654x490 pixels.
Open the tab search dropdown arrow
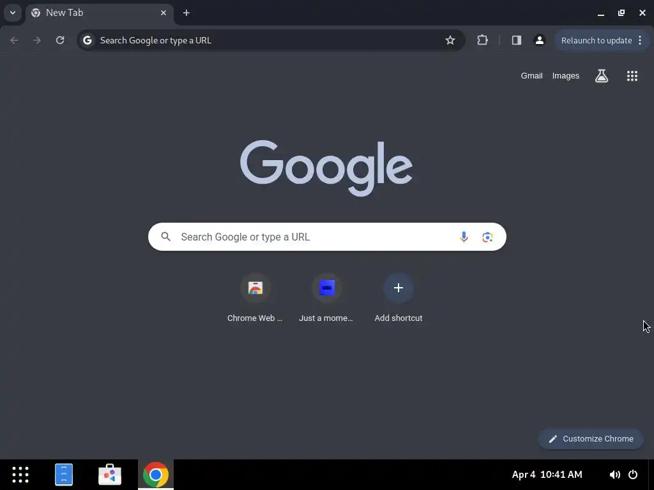coord(13,13)
